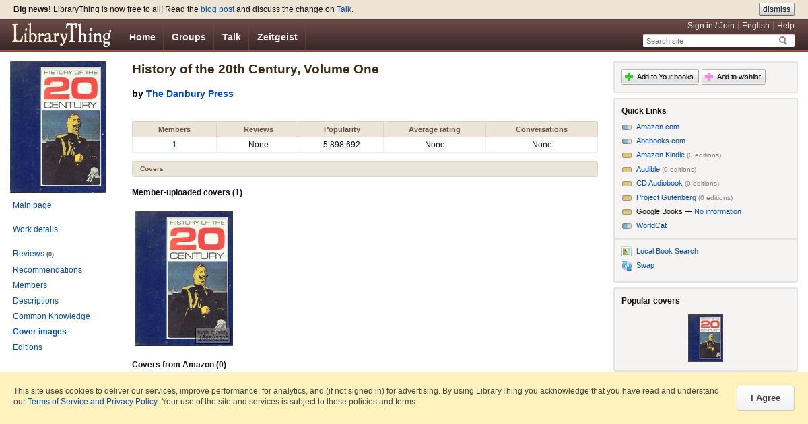Screen dimensions: 808x424
Task: Click the Popularity value 5,898,692
Action: click(x=341, y=145)
